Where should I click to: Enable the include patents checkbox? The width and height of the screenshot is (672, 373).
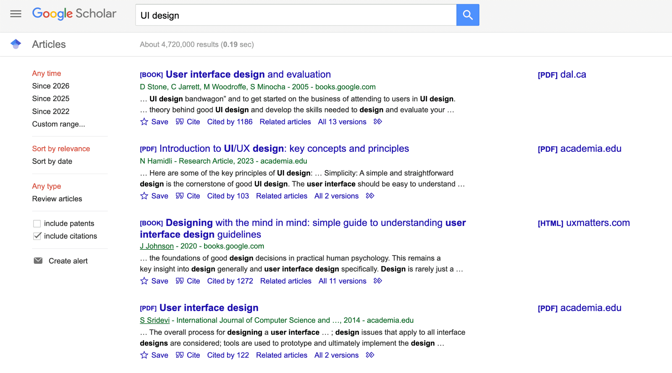click(37, 224)
